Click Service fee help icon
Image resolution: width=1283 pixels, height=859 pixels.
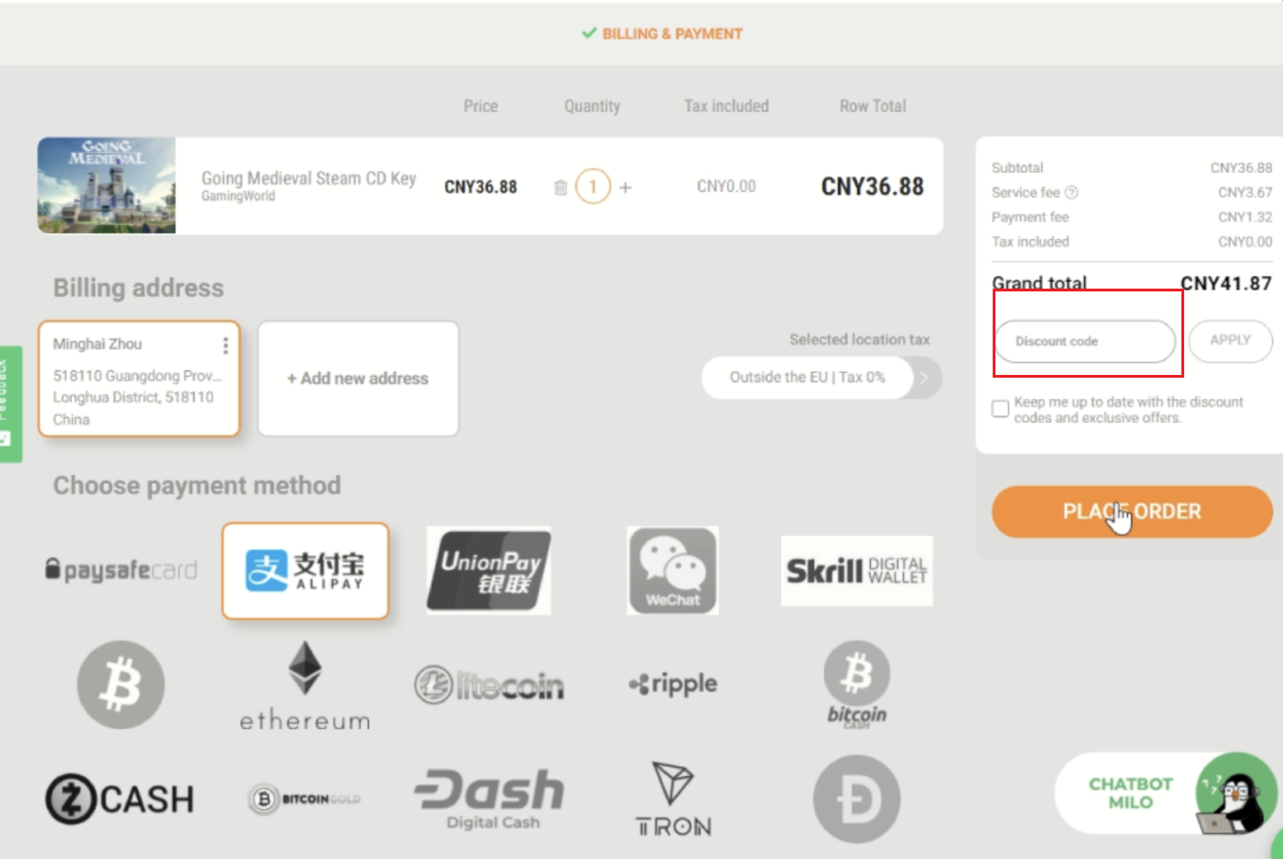tap(1071, 193)
